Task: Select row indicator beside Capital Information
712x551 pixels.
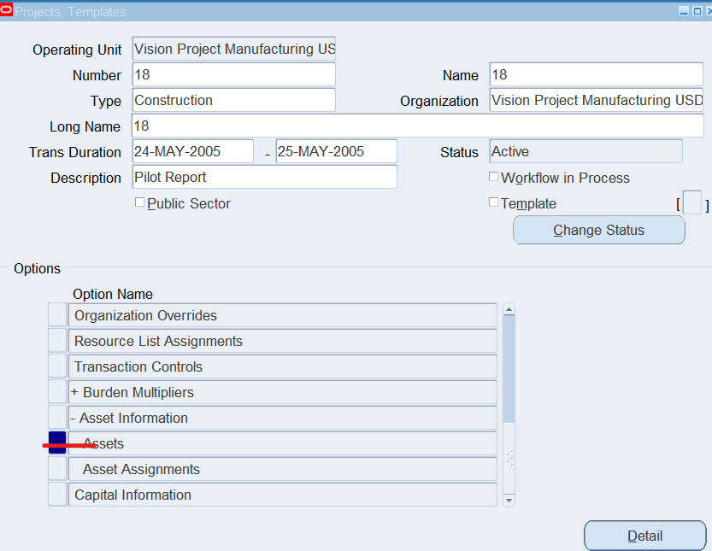Action: pyautogui.click(x=57, y=495)
